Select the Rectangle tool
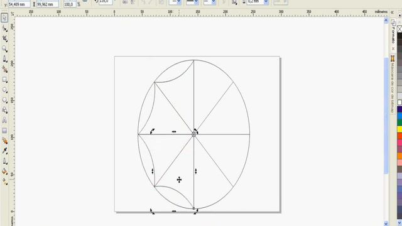This screenshot has height=226, width=402. pyautogui.click(x=4, y=80)
